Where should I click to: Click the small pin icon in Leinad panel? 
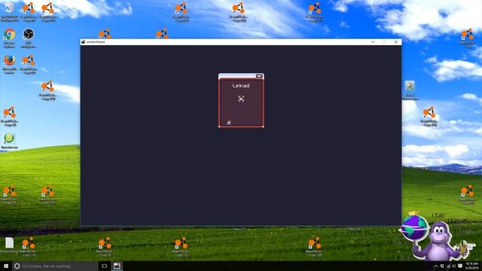point(229,123)
